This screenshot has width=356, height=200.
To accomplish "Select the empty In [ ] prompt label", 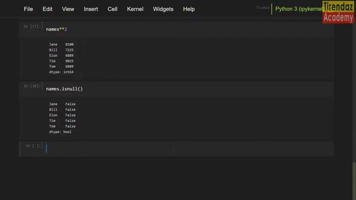I will tap(33, 146).
